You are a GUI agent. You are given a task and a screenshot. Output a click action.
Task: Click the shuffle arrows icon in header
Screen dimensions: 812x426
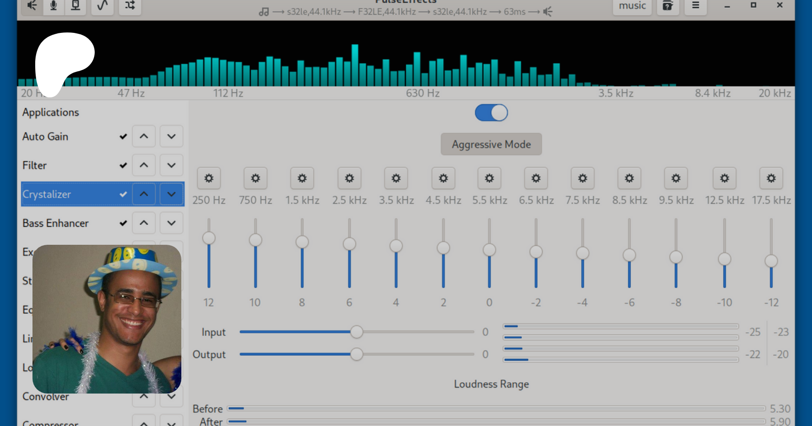coord(130,5)
